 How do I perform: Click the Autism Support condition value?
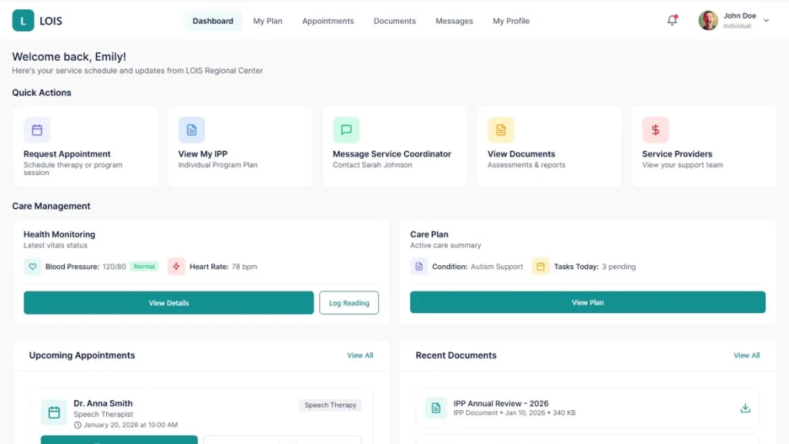497,266
